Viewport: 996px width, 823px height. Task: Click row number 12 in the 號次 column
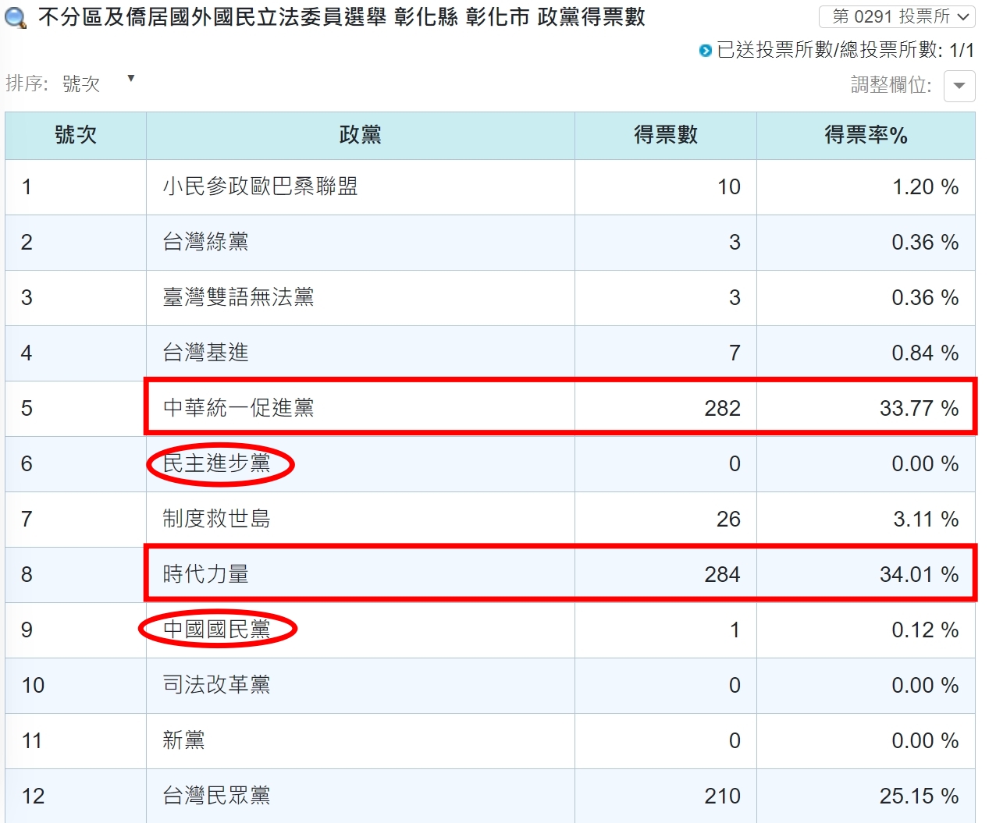tap(33, 796)
